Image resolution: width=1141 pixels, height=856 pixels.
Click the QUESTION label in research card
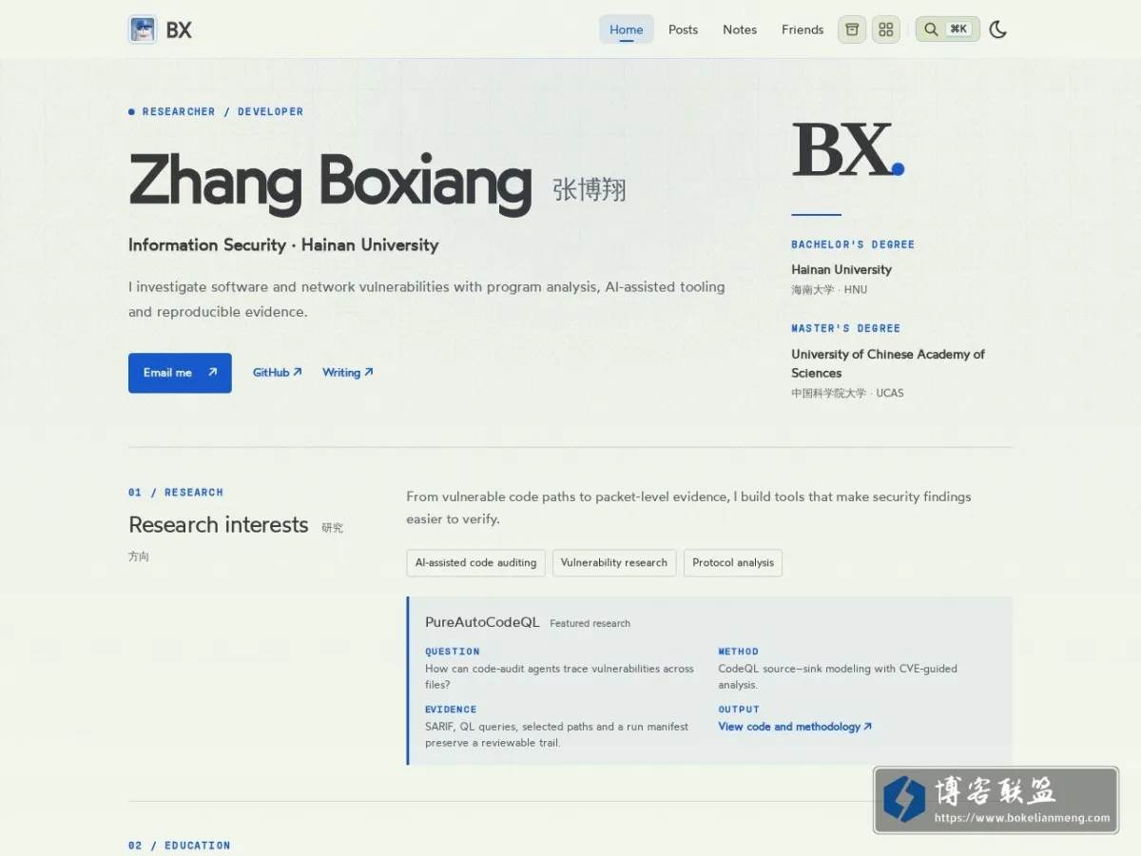[453, 652]
